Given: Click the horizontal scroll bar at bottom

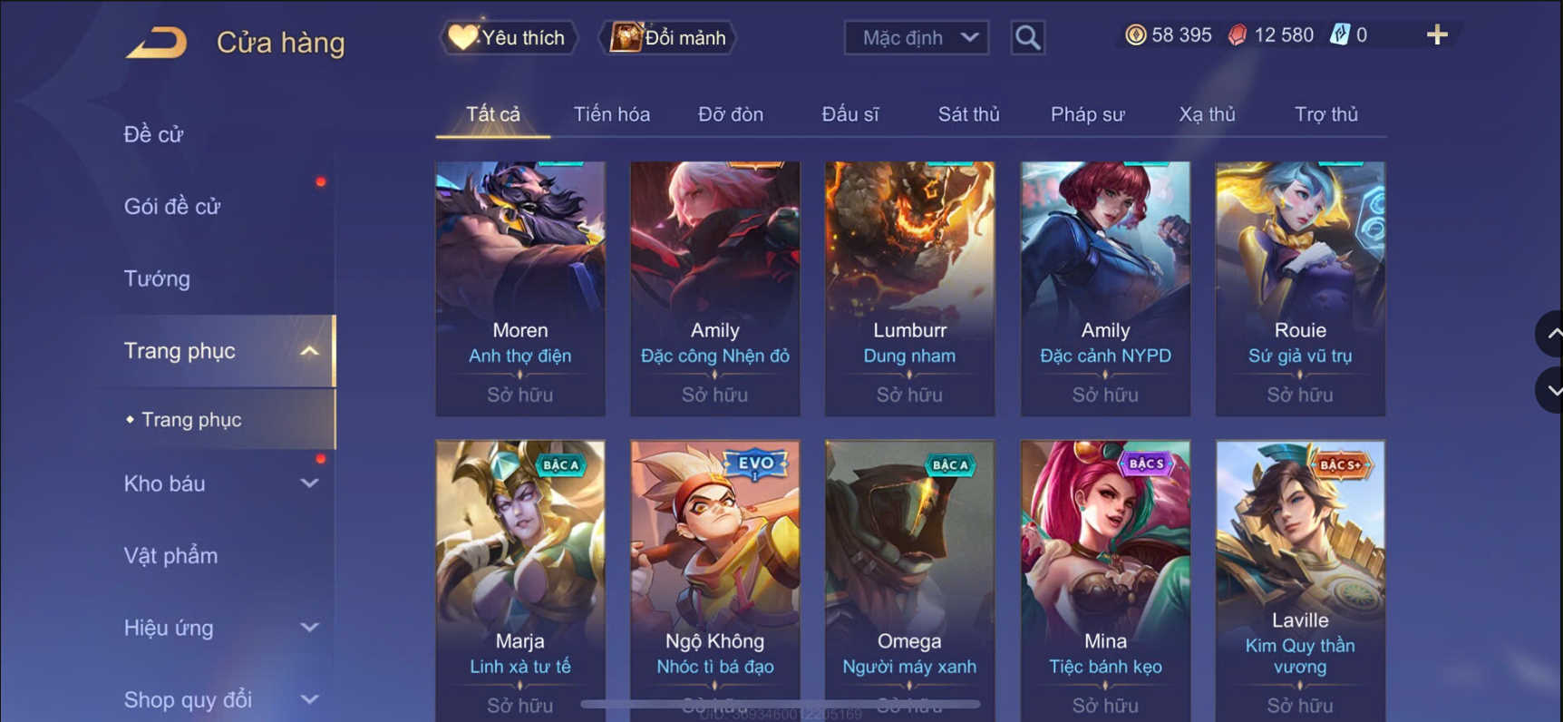Looking at the screenshot, I should tap(780, 704).
